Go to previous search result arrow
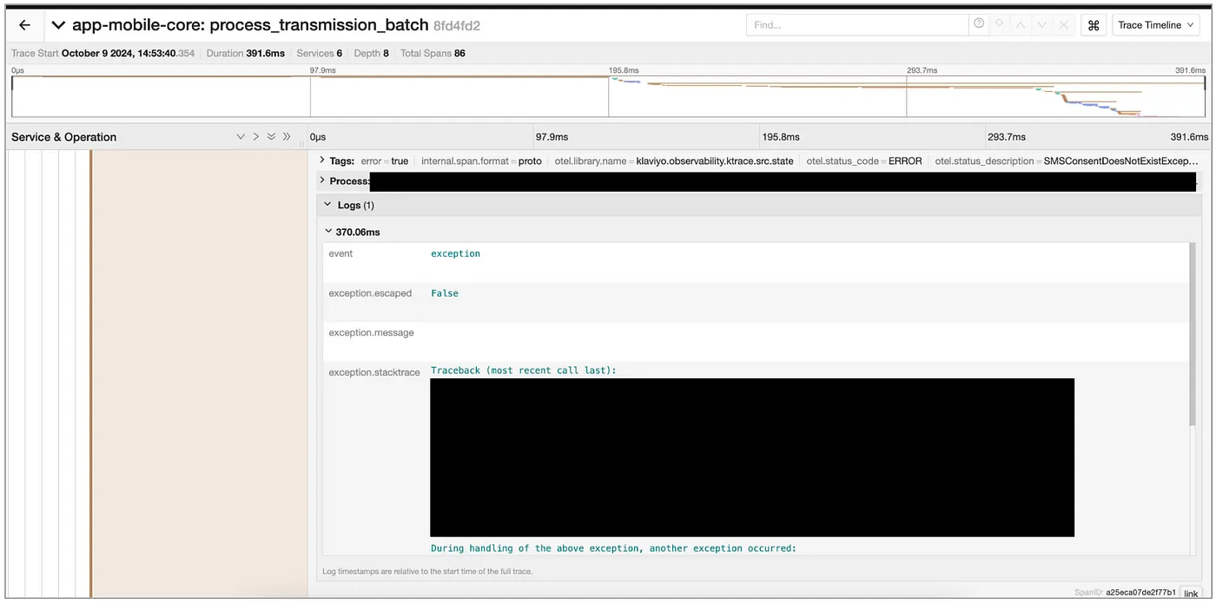 point(1021,25)
